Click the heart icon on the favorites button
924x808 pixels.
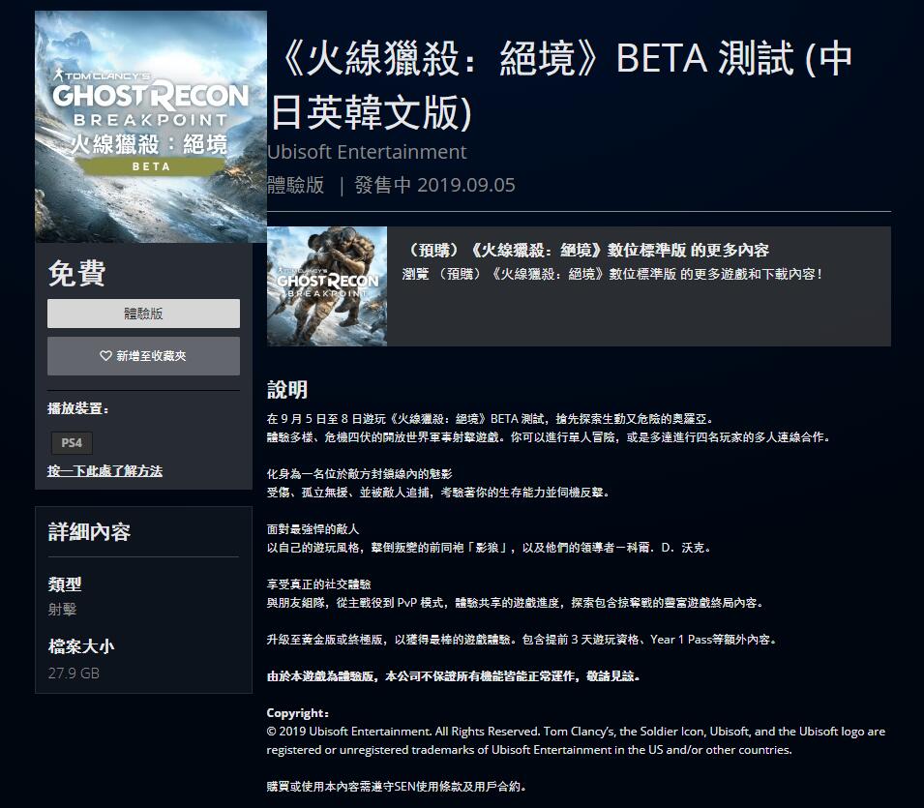point(105,356)
